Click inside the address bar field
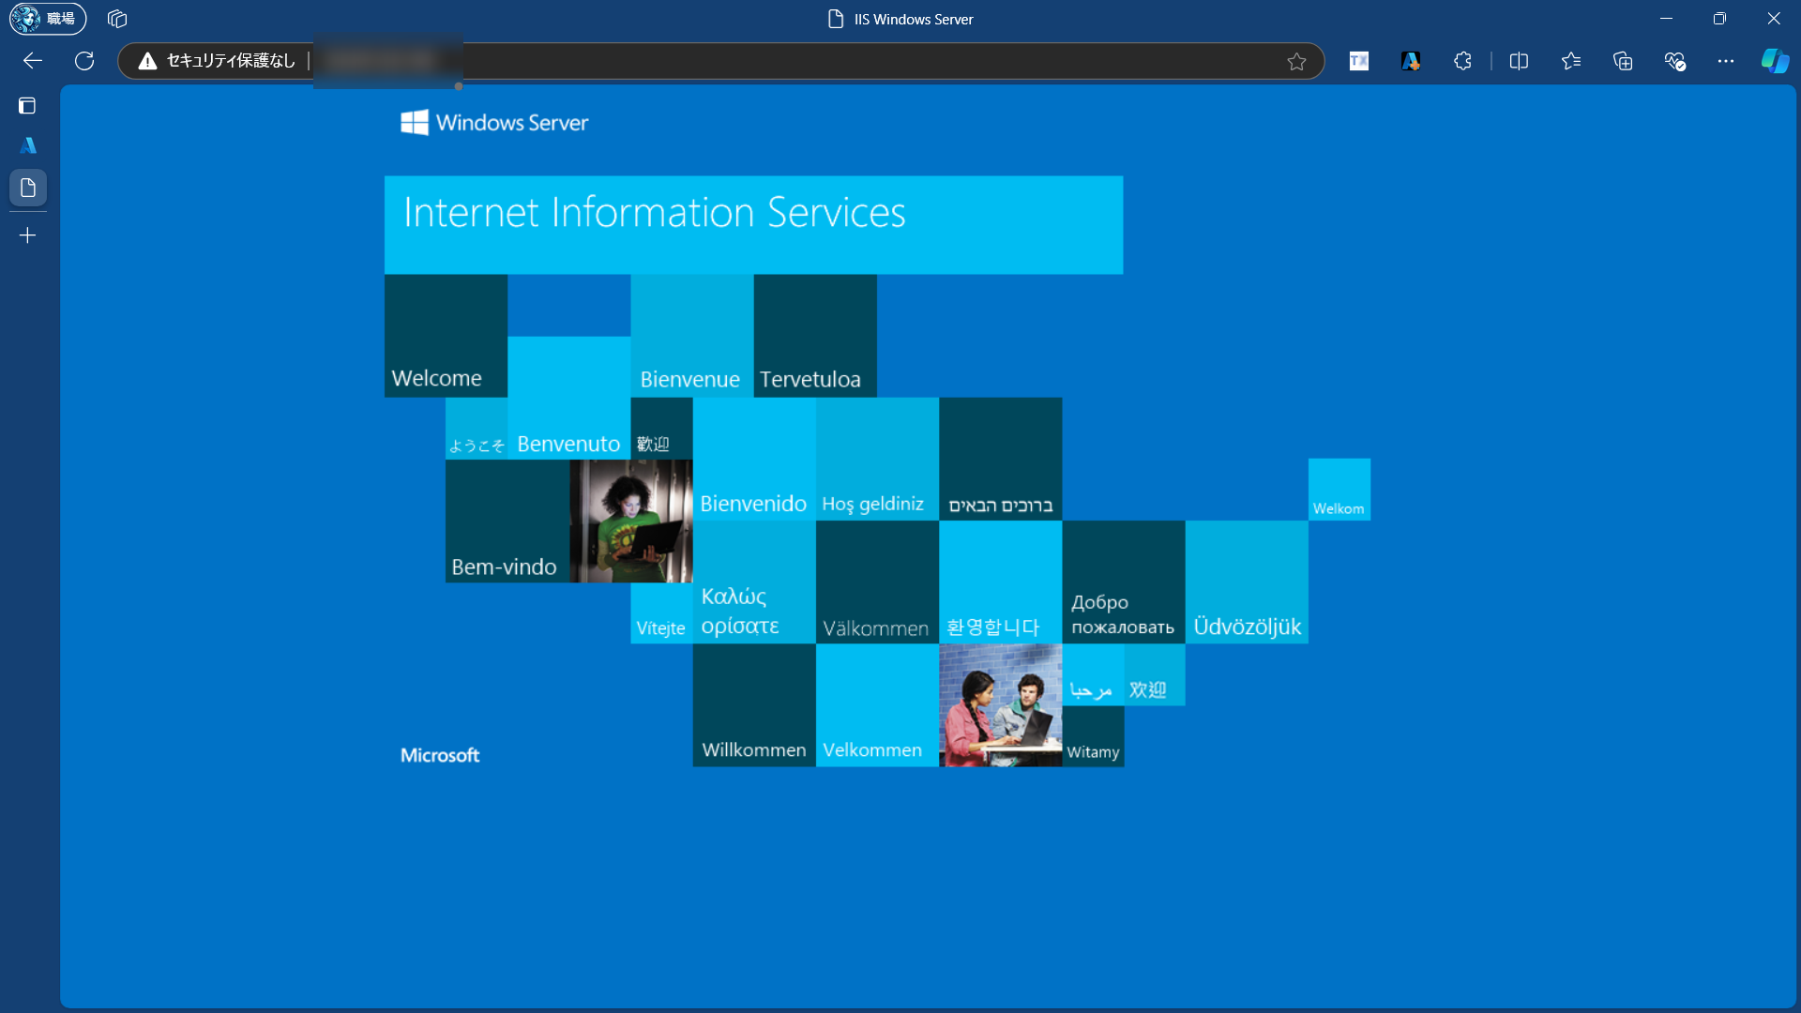The image size is (1801, 1013). [x=844, y=61]
